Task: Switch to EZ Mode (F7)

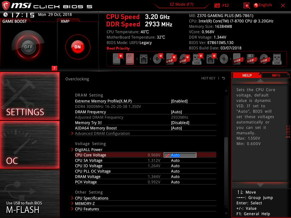Action: click(182, 5)
